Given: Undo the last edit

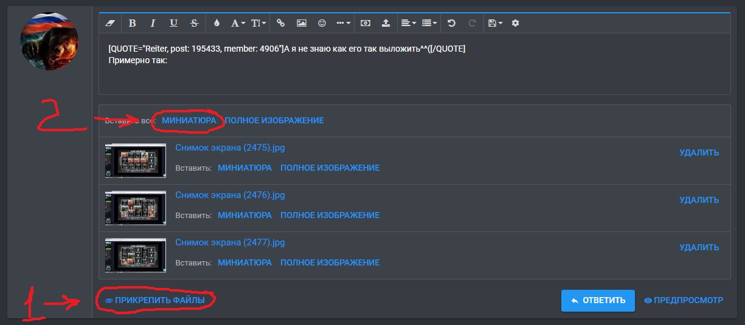Looking at the screenshot, I should click(x=451, y=23).
